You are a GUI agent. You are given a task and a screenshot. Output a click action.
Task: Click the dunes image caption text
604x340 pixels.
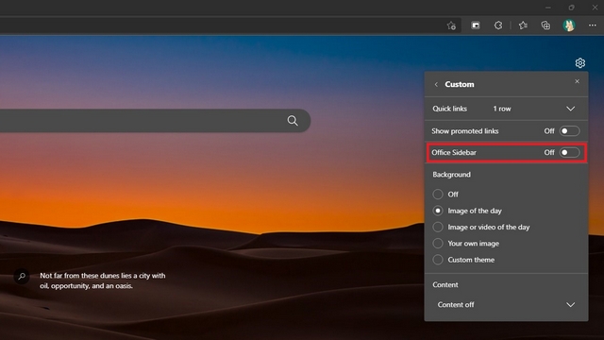tap(103, 280)
